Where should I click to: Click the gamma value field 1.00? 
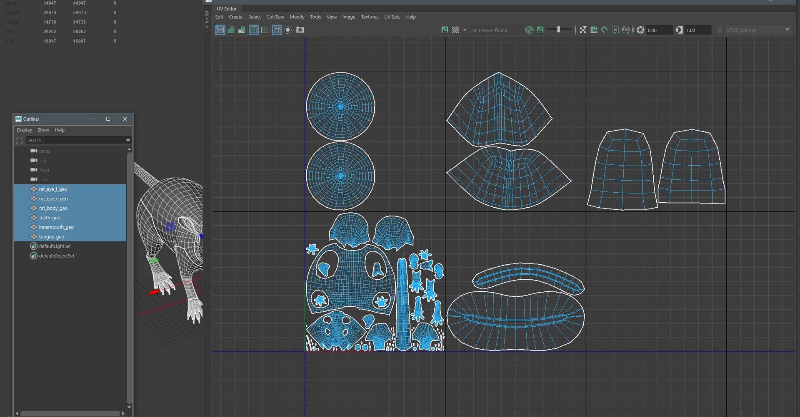tap(698, 30)
